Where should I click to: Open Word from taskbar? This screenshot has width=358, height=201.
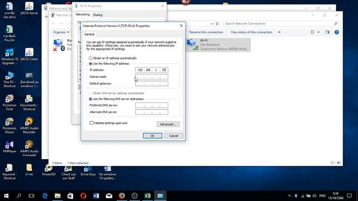(96, 195)
